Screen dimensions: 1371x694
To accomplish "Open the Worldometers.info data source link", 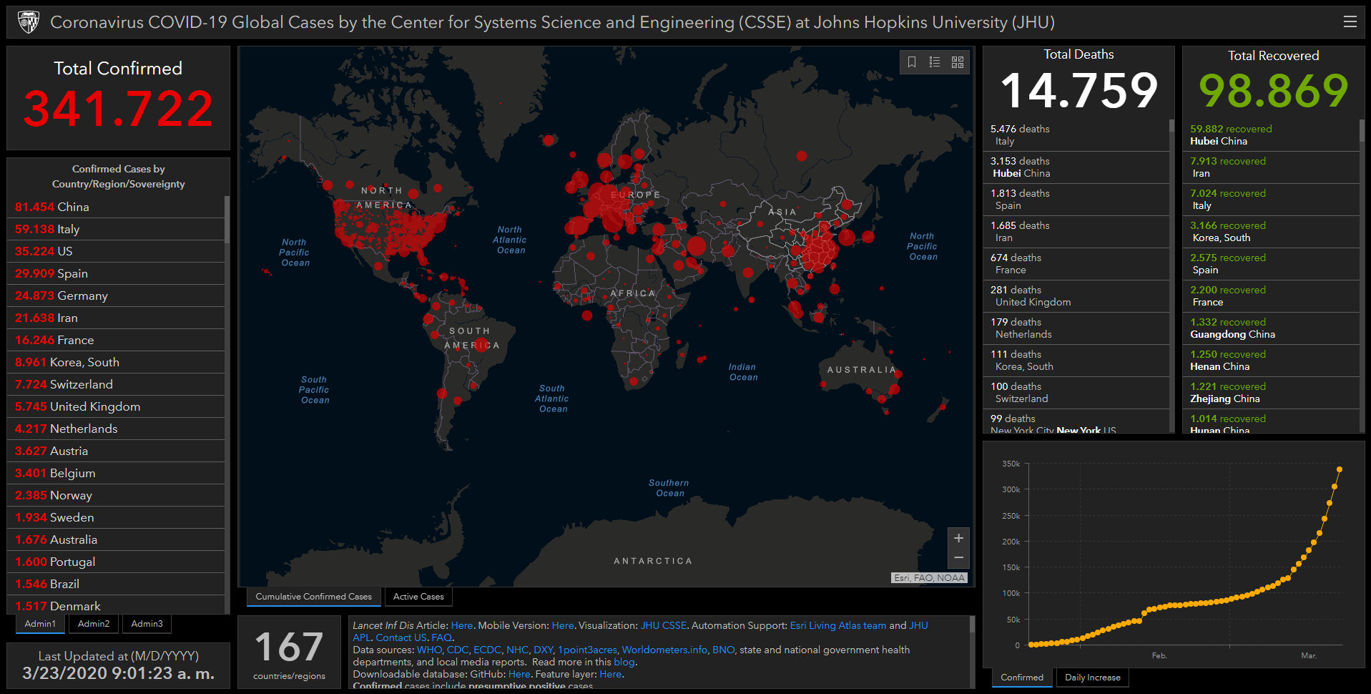I will 664,650.
